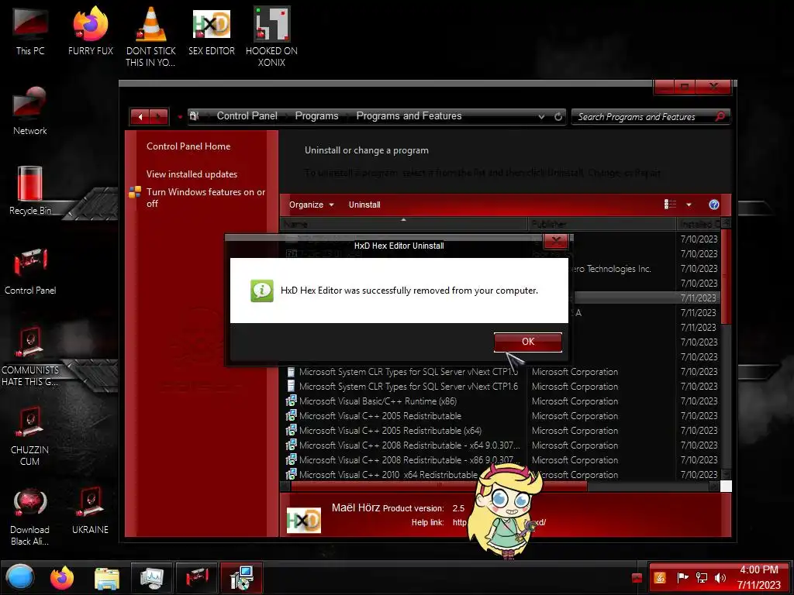
Task: Click the HxD icon in details pane
Action: (x=303, y=520)
